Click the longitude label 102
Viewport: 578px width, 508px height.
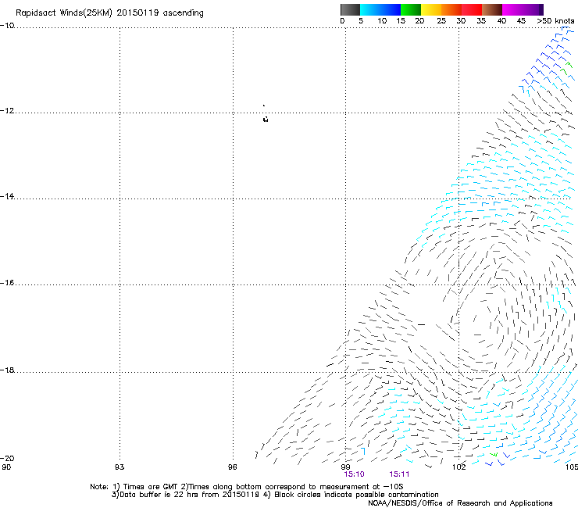(459, 467)
